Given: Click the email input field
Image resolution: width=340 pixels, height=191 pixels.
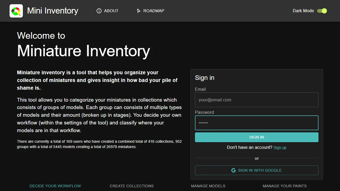Looking at the screenshot, I should pos(257,100).
